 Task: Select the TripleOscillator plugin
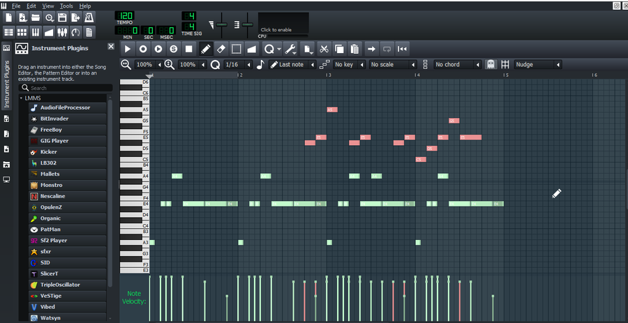click(67, 285)
